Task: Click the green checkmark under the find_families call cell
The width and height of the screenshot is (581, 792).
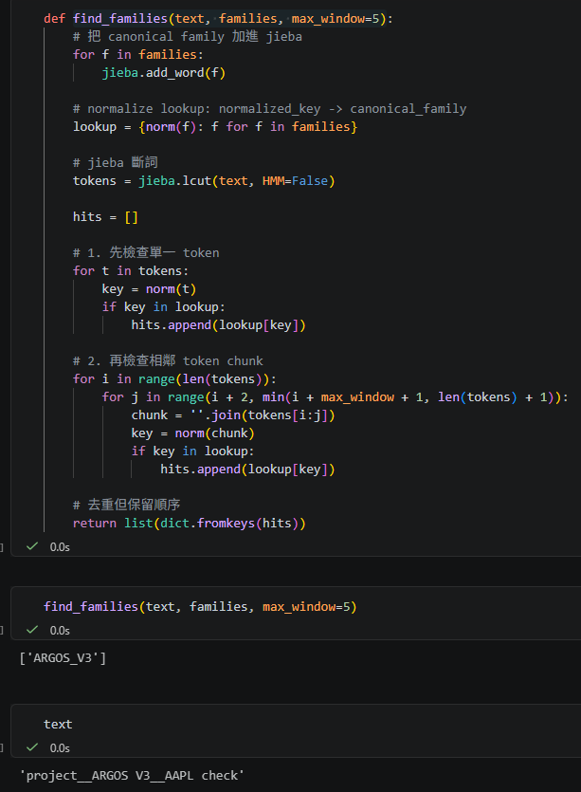Action: click(33, 630)
